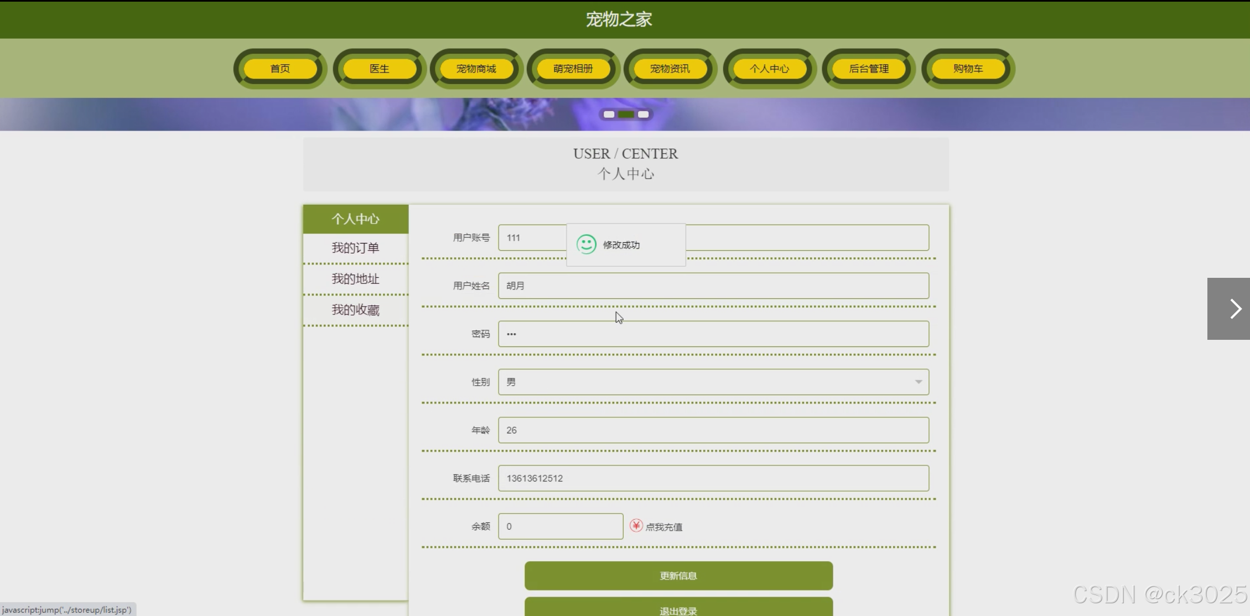Open 购物车 shopping cart
The width and height of the screenshot is (1250, 616).
[968, 69]
